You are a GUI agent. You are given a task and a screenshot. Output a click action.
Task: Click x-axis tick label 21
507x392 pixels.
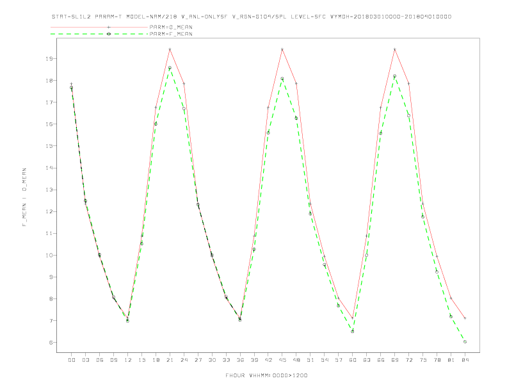pyautogui.click(x=170, y=360)
